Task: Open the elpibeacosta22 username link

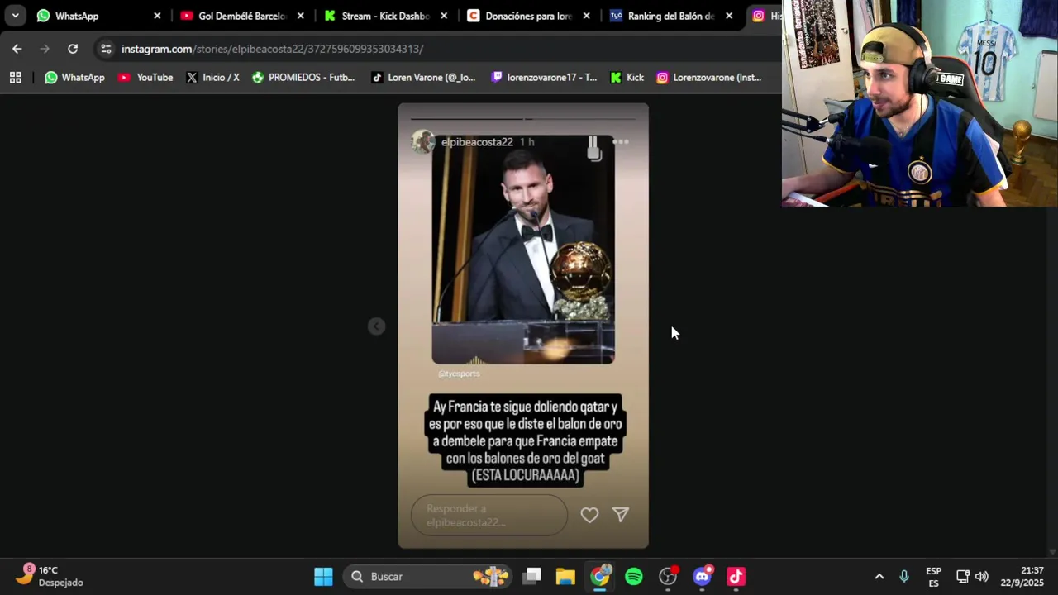Action: click(477, 142)
